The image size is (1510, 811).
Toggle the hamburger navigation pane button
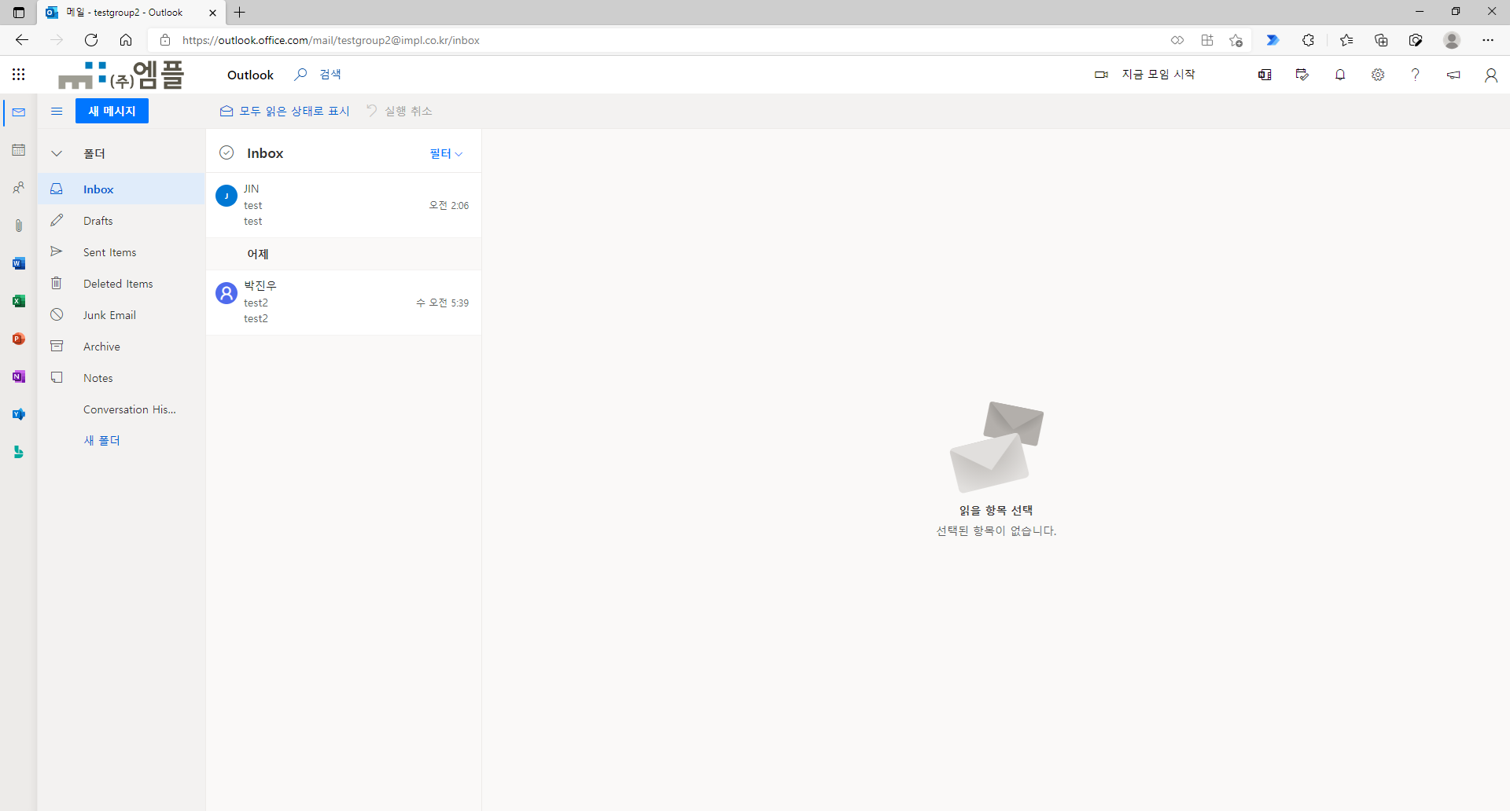tap(57, 111)
